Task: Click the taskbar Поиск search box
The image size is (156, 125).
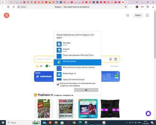Action: tap(23, 122)
